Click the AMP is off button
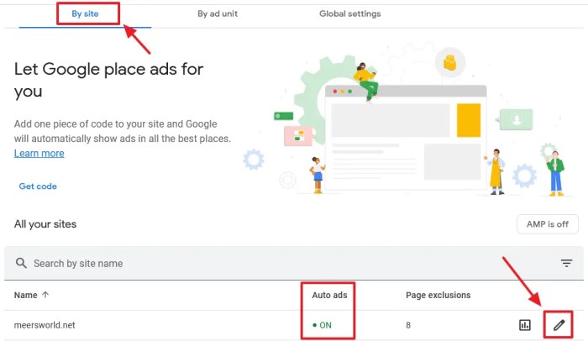The height and width of the screenshot is (341, 588). [x=548, y=224]
